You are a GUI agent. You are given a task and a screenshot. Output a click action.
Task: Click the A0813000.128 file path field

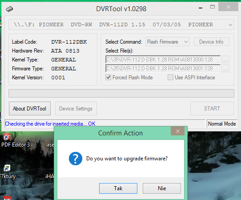pyautogui.click(x=163, y=60)
